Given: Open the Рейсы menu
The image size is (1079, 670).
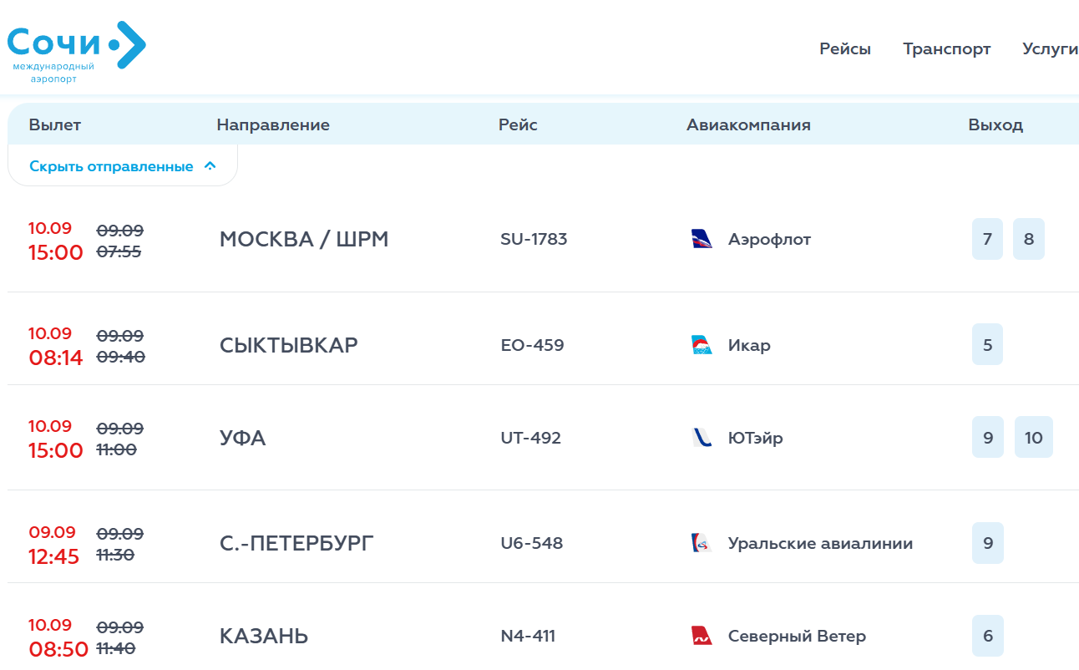Looking at the screenshot, I should pyautogui.click(x=845, y=49).
